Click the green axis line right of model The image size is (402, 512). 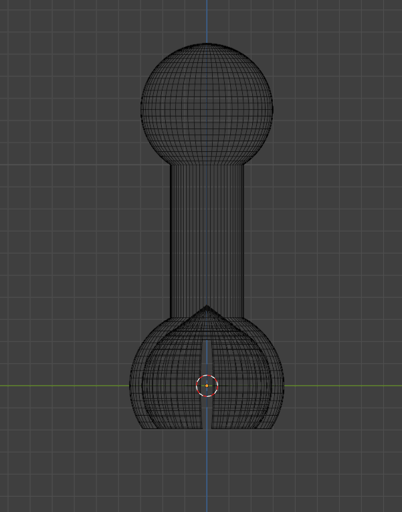pos(341,386)
